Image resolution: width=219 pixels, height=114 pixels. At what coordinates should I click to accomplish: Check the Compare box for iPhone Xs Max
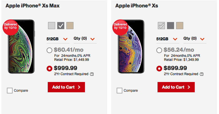tap(10, 91)
